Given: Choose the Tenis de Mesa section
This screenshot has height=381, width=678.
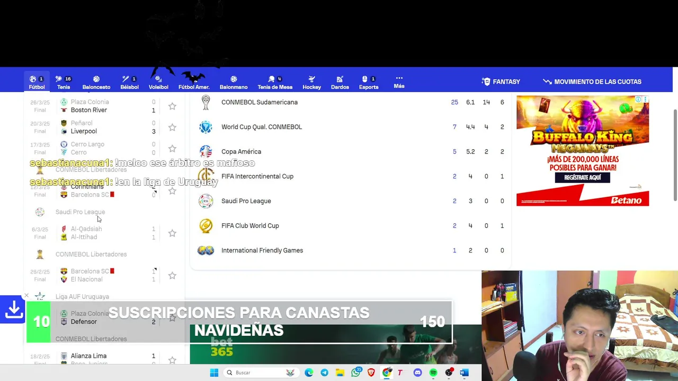Looking at the screenshot, I should click(275, 82).
